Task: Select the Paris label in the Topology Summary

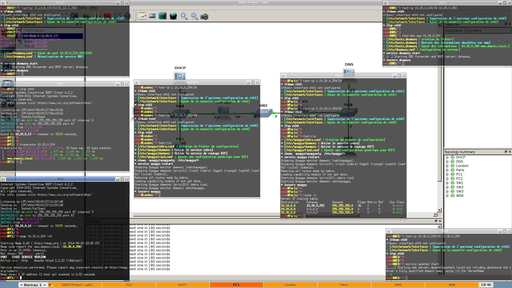Action: point(460,170)
